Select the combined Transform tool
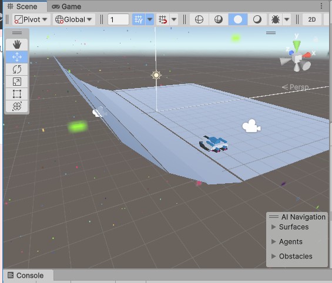Screen dimensions: 332x283 [17, 106]
